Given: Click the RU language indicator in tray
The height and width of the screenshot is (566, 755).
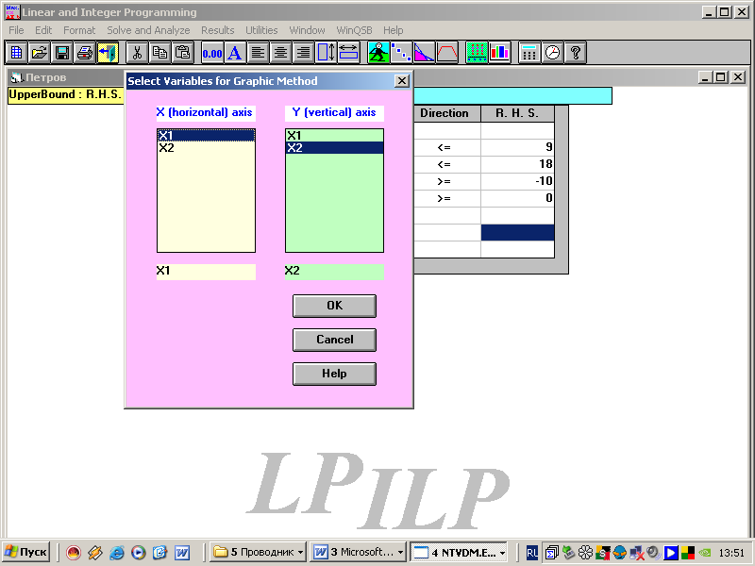Looking at the screenshot, I should [x=531, y=553].
